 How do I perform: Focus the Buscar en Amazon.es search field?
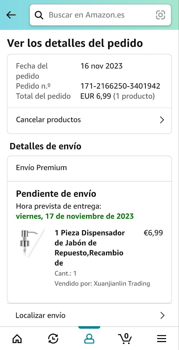pos(99,15)
